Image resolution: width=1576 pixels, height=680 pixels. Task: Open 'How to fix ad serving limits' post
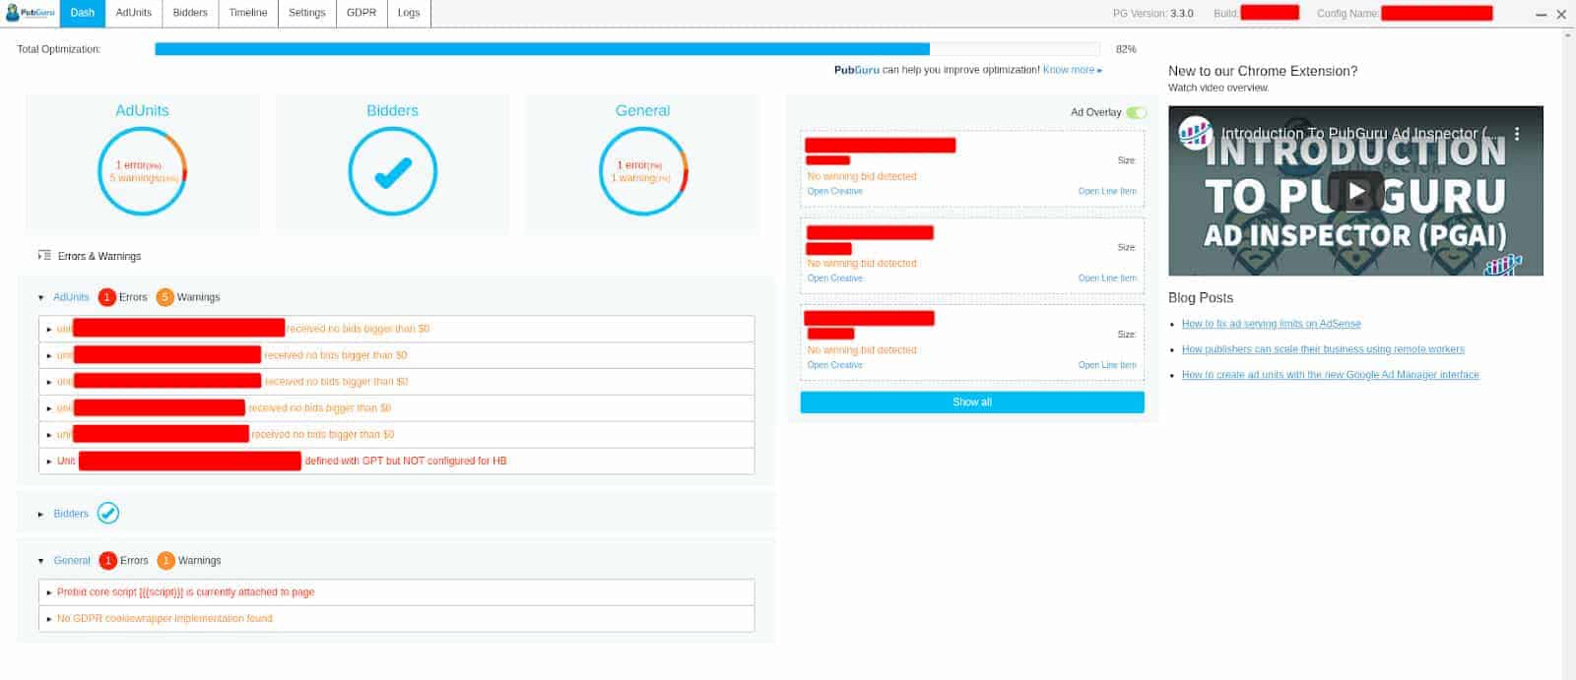point(1272,324)
